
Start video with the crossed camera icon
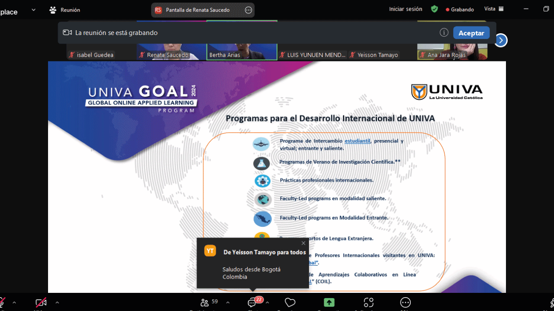[x=41, y=302]
